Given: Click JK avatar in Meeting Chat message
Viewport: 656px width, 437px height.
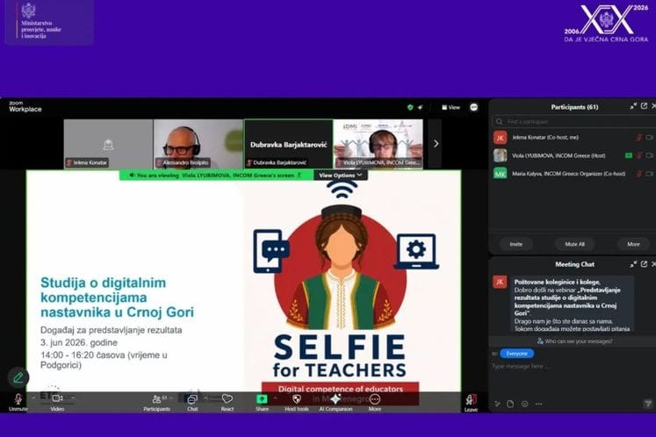Looking at the screenshot, I should (x=500, y=282).
